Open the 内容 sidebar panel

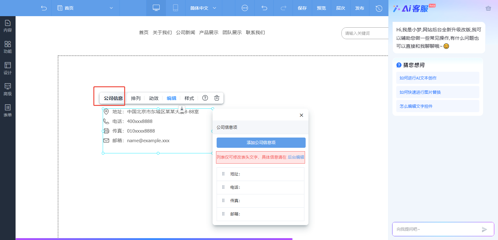[x=8, y=26]
